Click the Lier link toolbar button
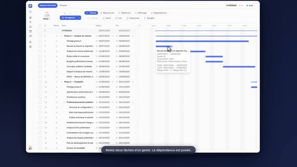The image size is (297, 167). point(118,18)
